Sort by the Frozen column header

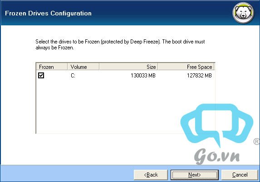(x=52, y=67)
